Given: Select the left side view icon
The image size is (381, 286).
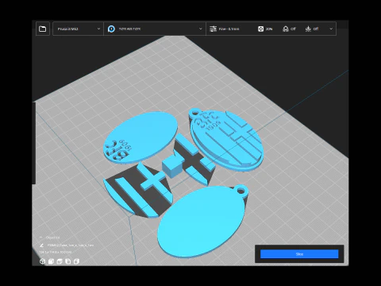Looking at the screenshot, I should tap(68, 261).
